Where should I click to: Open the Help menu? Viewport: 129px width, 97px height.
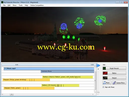[x=26, y=5]
